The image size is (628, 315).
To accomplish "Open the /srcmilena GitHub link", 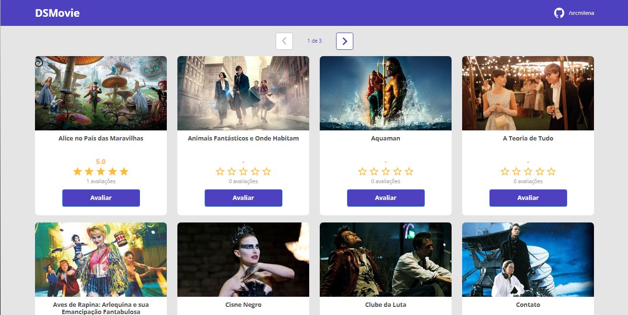I will pos(581,13).
